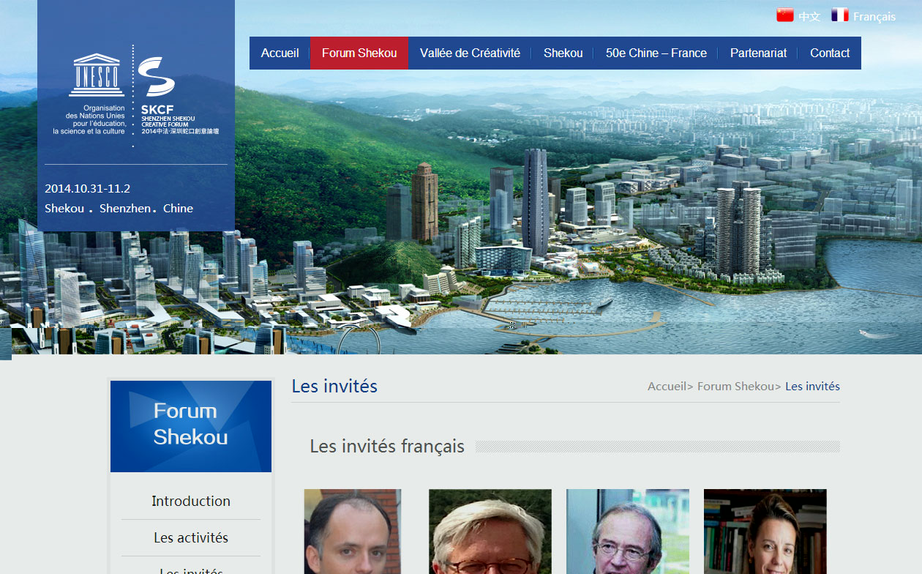Image resolution: width=922 pixels, height=574 pixels.
Task: Select the woman guest photo with bookshelf
Action: 765,532
